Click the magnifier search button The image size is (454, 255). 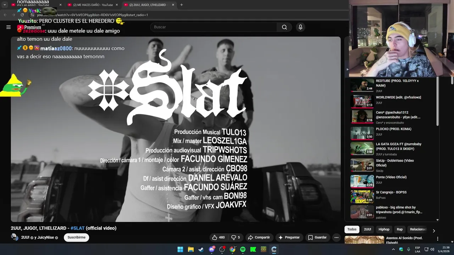point(284,27)
